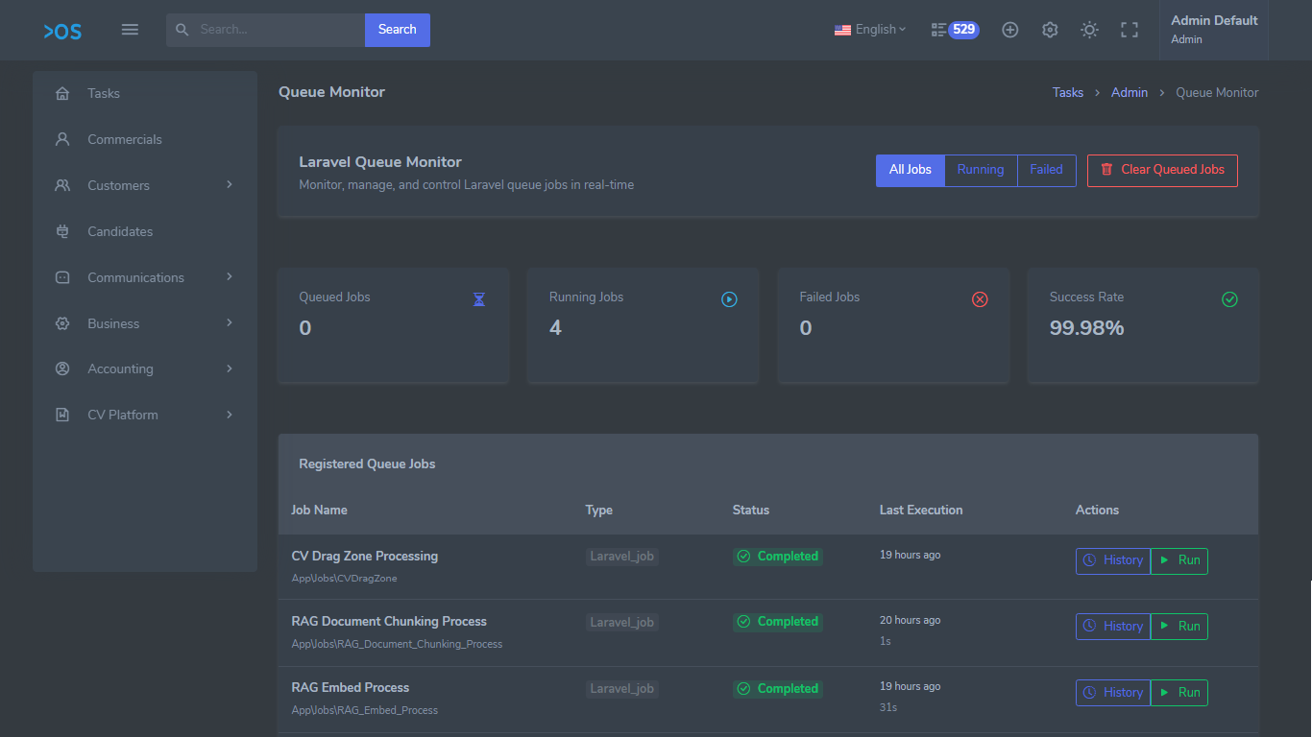Click the 99.98% success rate value
1312x737 pixels.
[x=1087, y=328]
